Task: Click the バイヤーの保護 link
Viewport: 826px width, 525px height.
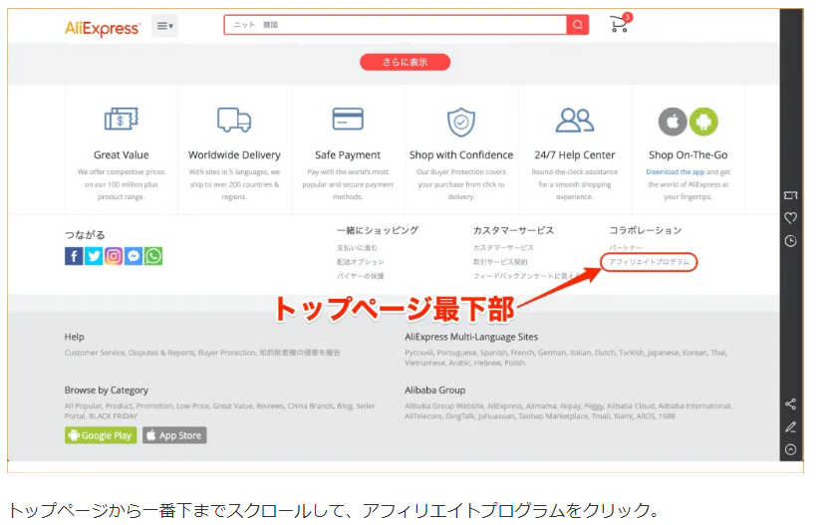Action: pyautogui.click(x=361, y=276)
